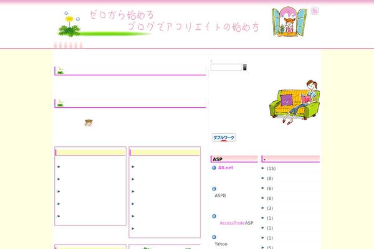
Task: Open the category showing (15) posts
Action: point(271,169)
